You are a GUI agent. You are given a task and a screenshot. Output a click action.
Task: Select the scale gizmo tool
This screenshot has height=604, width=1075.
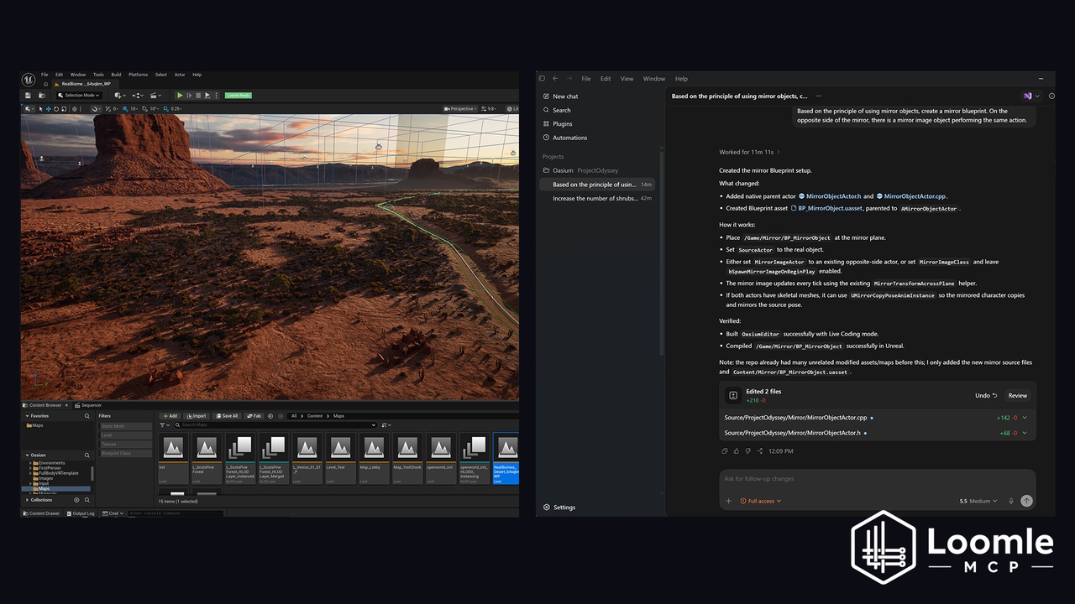pos(64,109)
